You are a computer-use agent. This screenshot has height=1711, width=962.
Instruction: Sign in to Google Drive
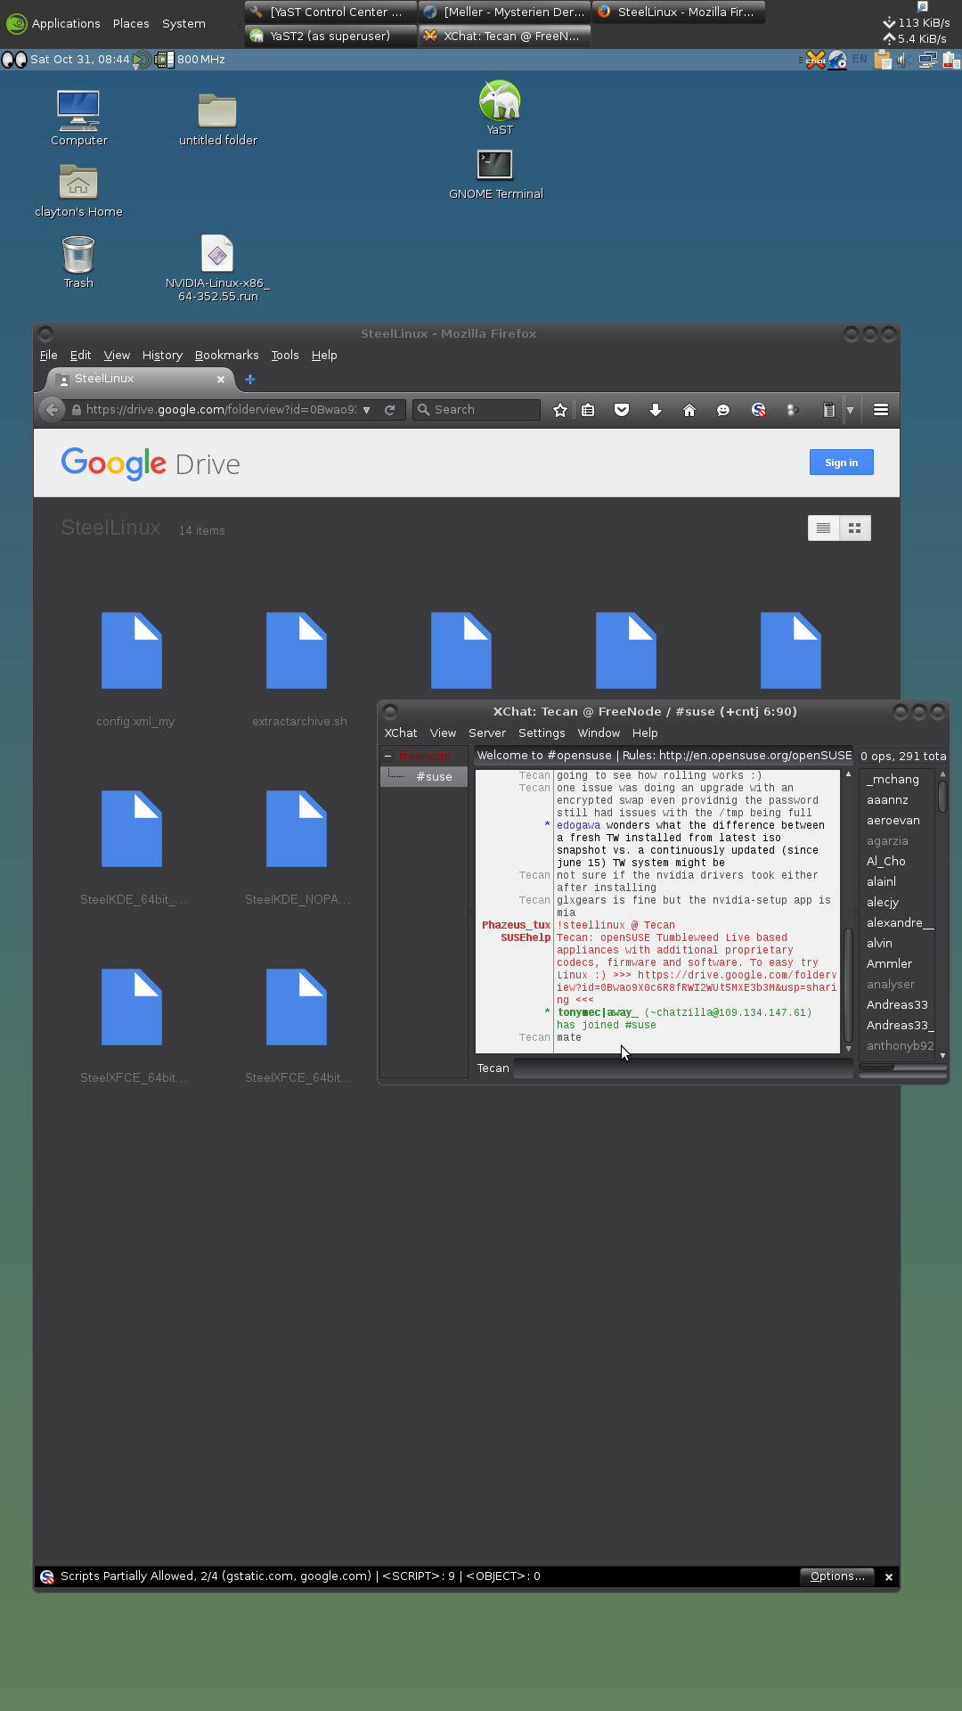pyautogui.click(x=842, y=463)
